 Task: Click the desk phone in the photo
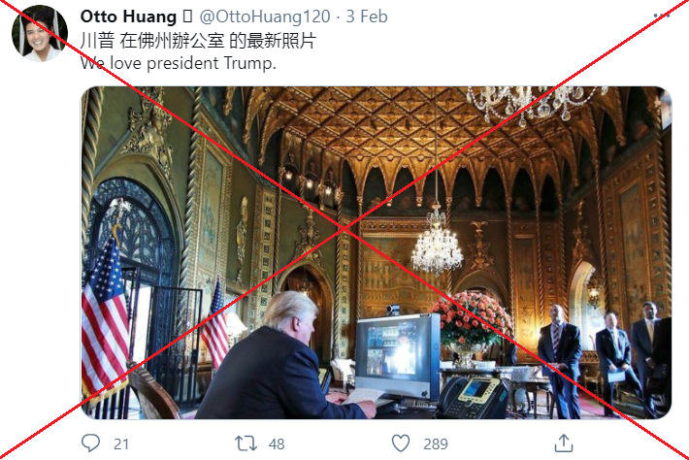point(473,395)
